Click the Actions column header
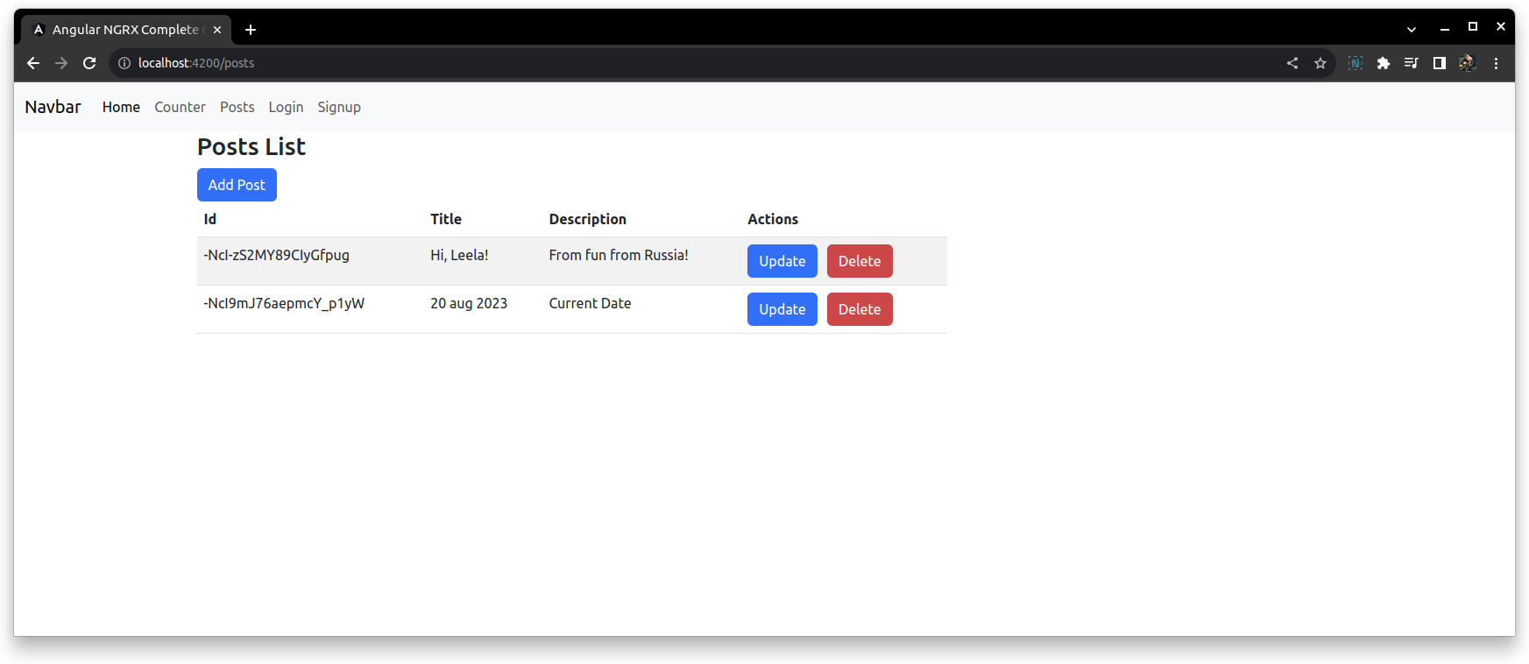The width and height of the screenshot is (1529, 664). point(773,219)
